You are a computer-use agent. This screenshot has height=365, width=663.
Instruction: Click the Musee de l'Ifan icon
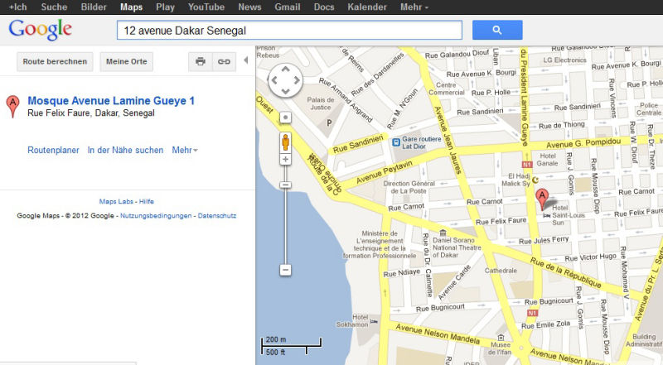pyautogui.click(x=501, y=338)
